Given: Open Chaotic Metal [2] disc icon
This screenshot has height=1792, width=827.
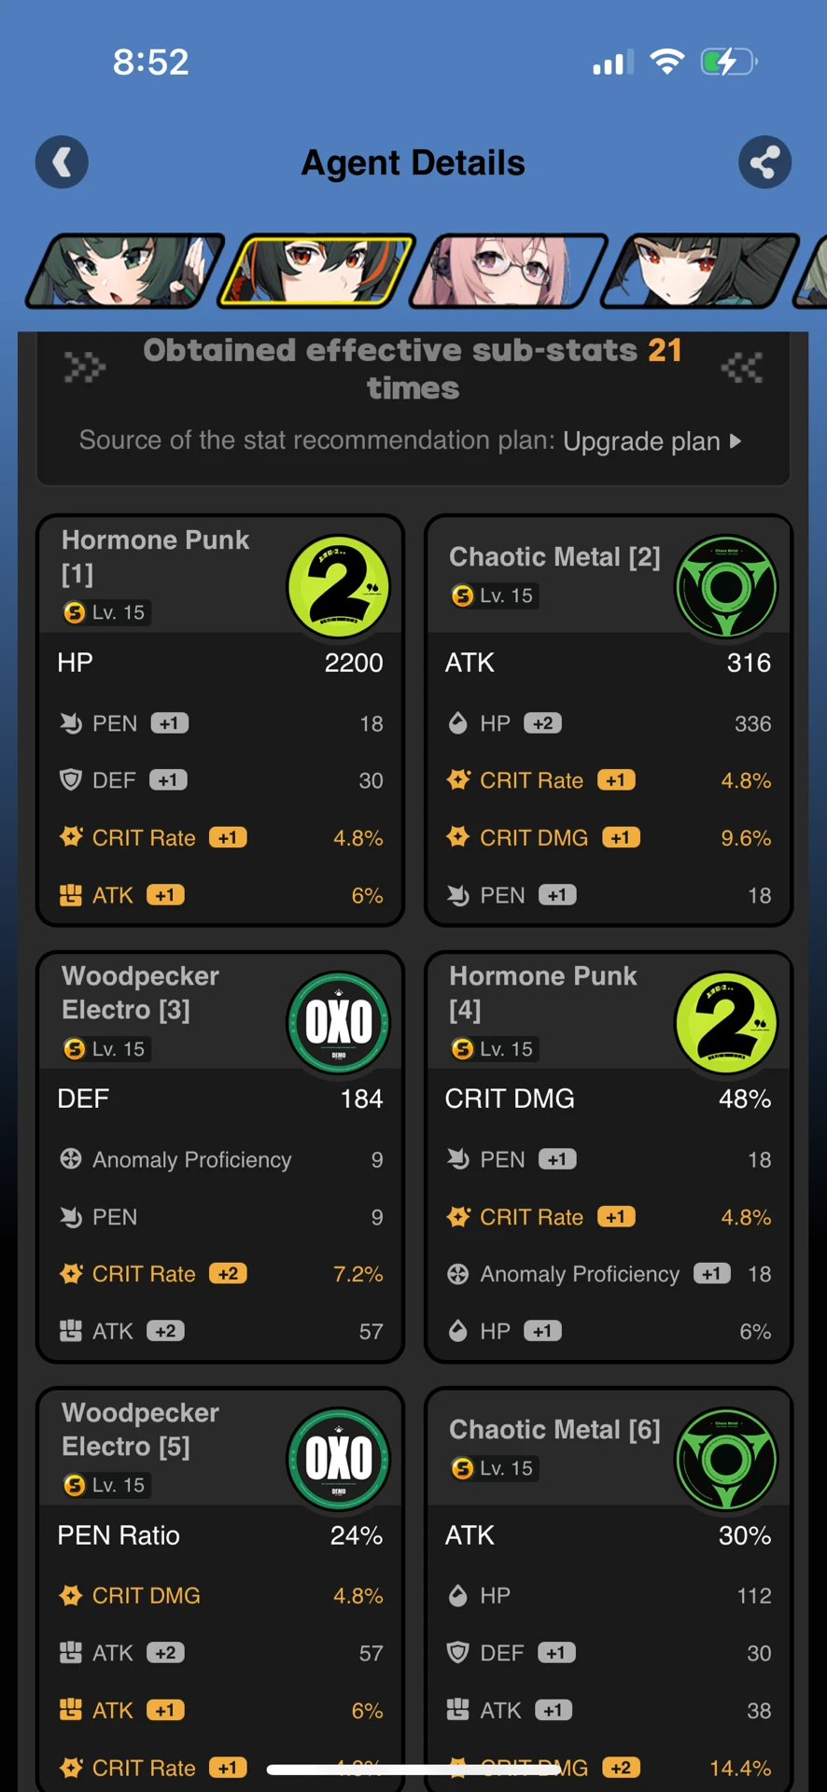Looking at the screenshot, I should click(x=725, y=587).
